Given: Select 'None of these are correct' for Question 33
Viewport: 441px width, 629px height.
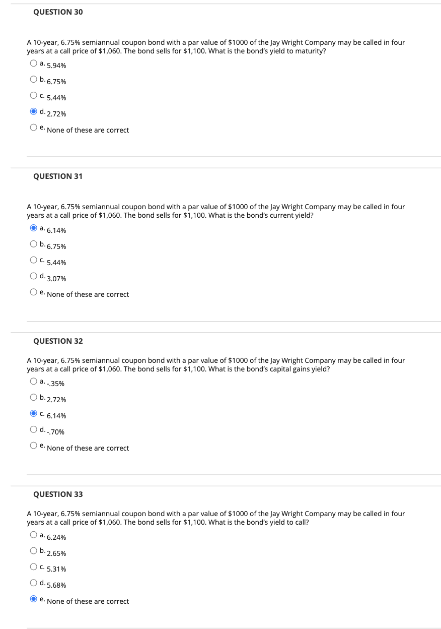Looking at the screenshot, I should tap(33, 599).
